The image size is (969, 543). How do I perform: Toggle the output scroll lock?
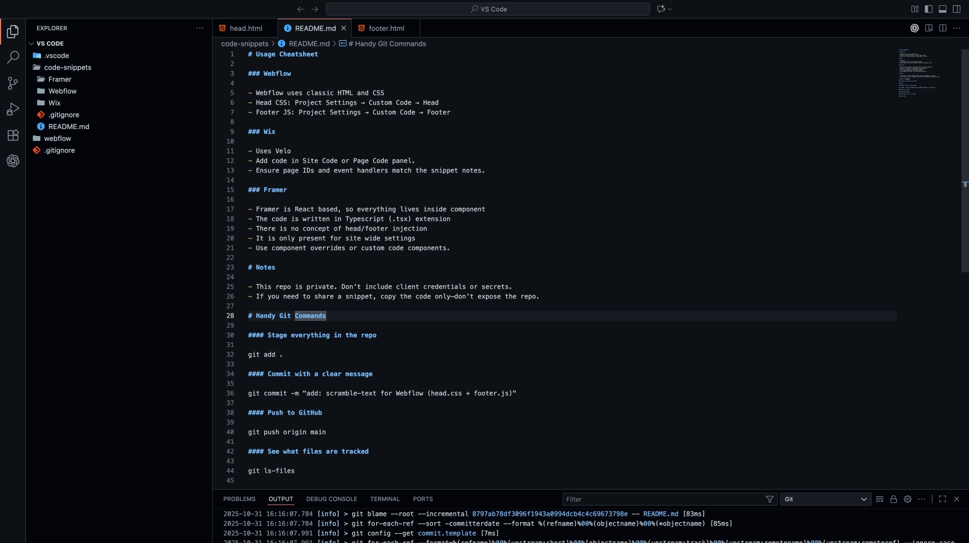pyautogui.click(x=893, y=499)
